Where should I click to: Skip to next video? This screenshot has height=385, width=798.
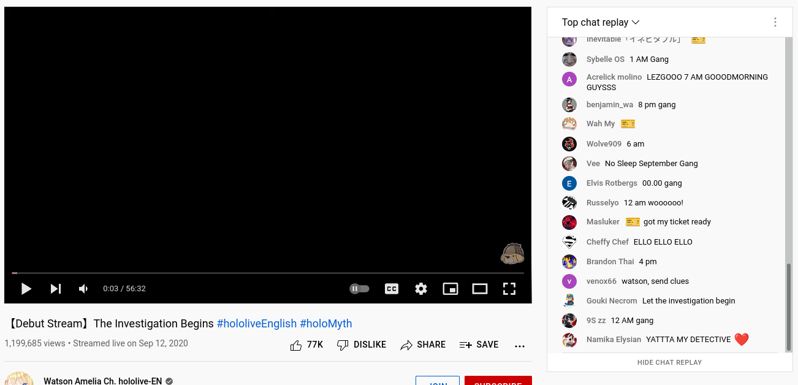coord(56,289)
